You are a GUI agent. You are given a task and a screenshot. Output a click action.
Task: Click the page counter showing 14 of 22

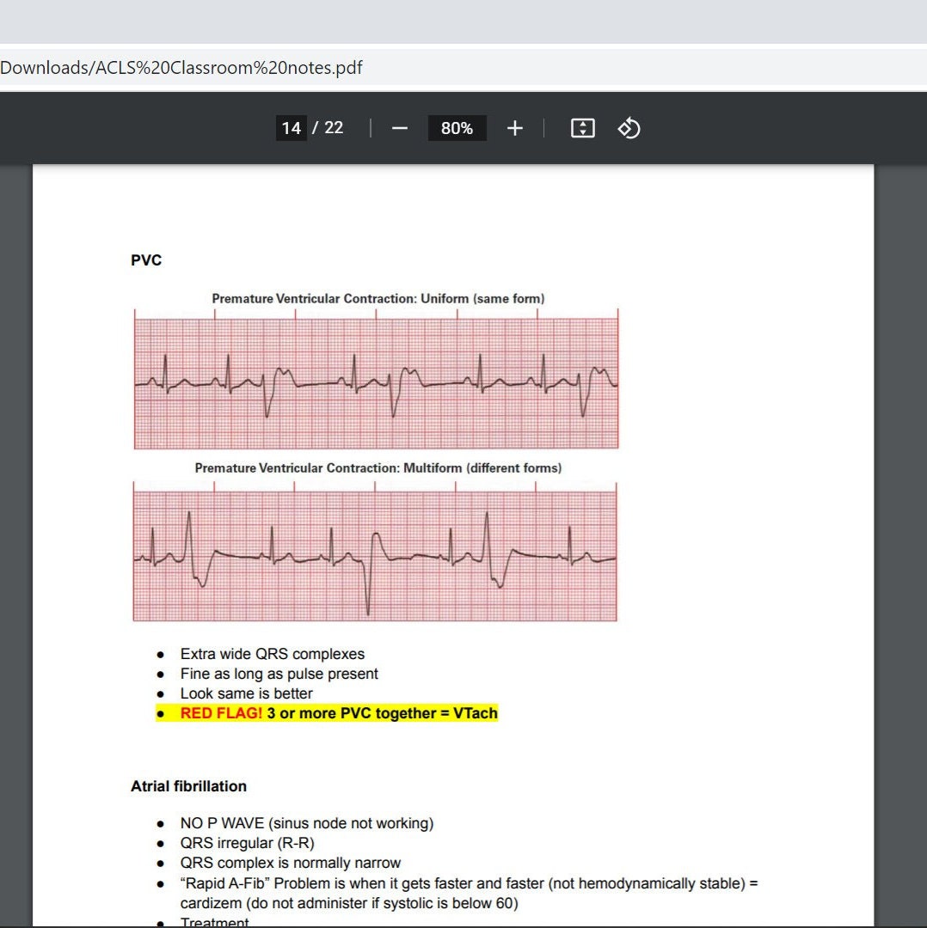pos(310,127)
